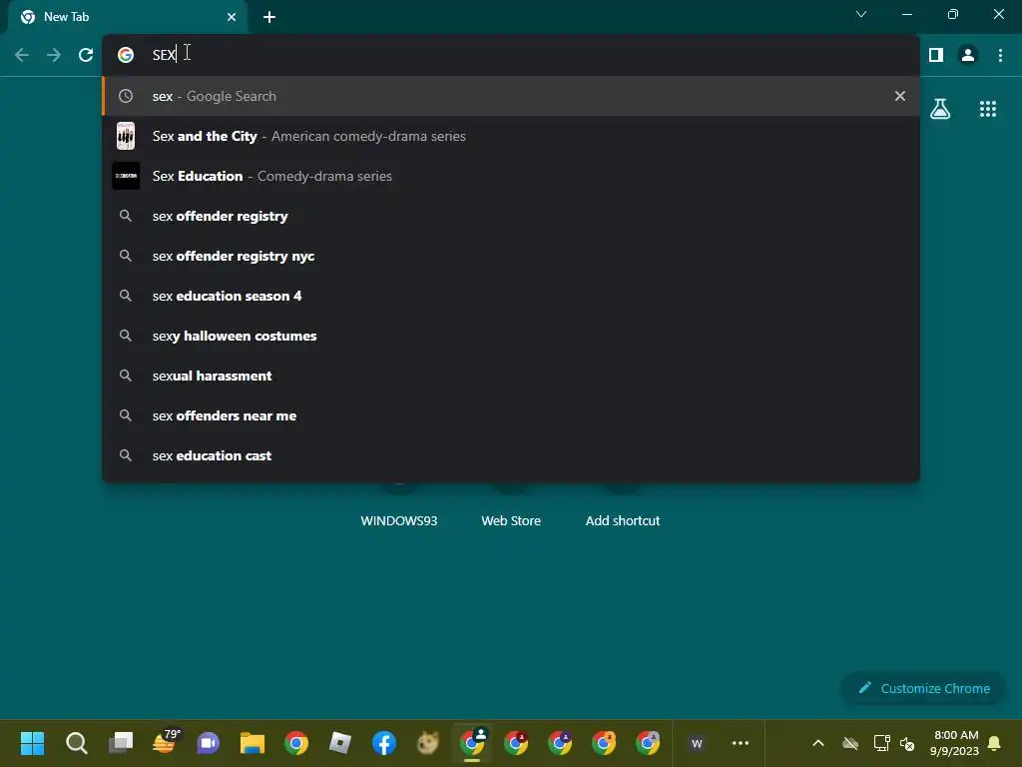Viewport: 1022px width, 767px height.
Task: Open the weather widget showing 79°
Action: pos(165,743)
